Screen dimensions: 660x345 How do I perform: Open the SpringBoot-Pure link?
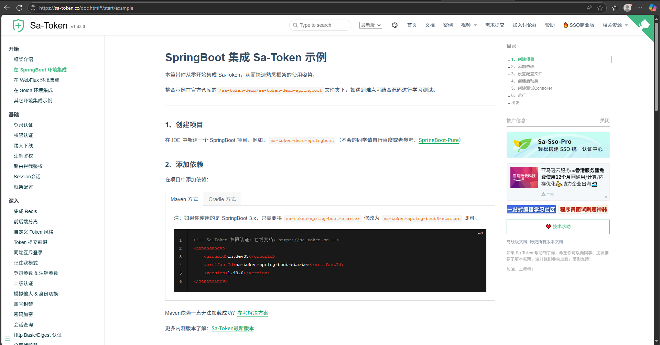(439, 140)
